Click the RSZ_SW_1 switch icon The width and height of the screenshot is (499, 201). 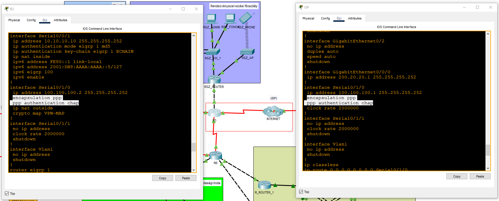pyautogui.click(x=213, y=52)
